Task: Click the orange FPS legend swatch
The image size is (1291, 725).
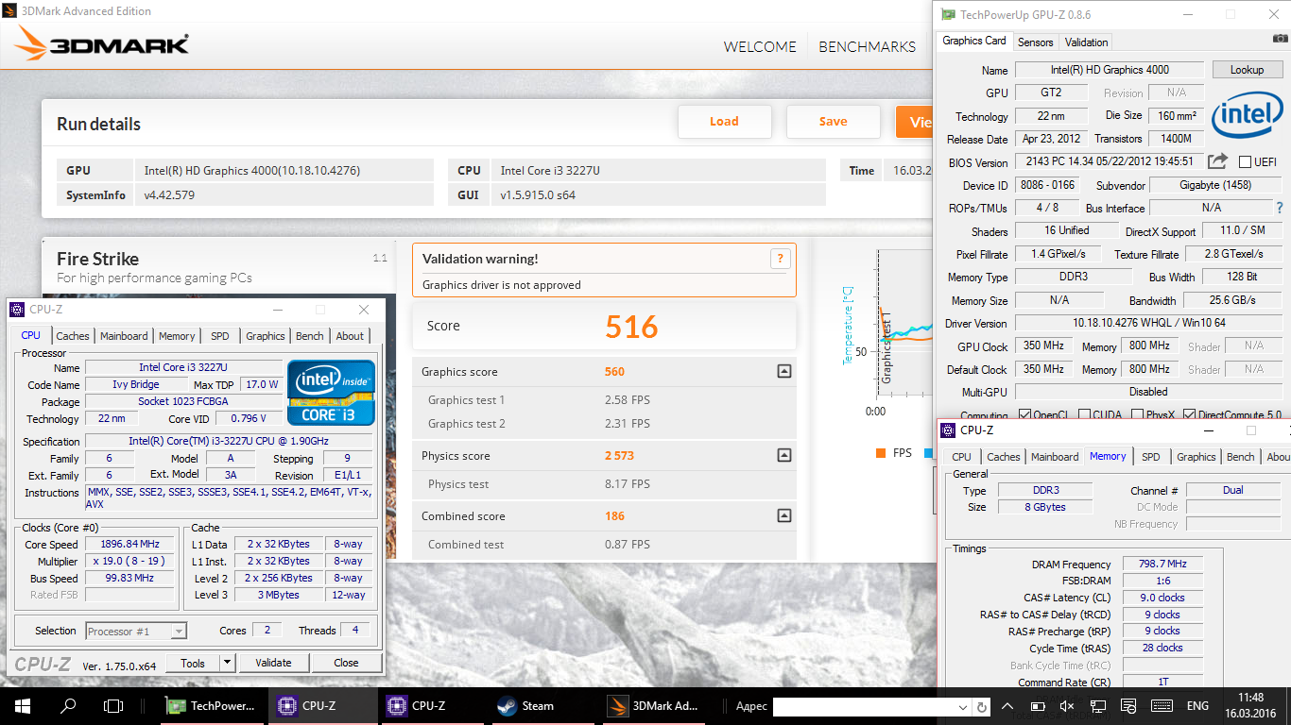Action: click(x=881, y=453)
